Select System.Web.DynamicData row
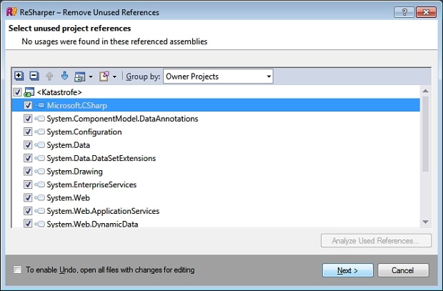443x291 pixels. (216, 223)
